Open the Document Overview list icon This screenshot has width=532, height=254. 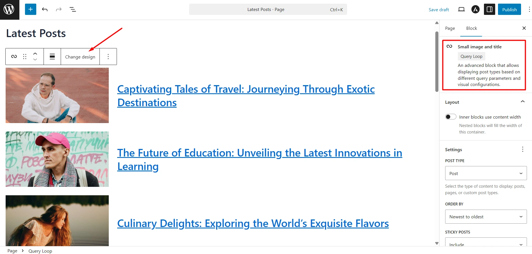[x=73, y=10]
